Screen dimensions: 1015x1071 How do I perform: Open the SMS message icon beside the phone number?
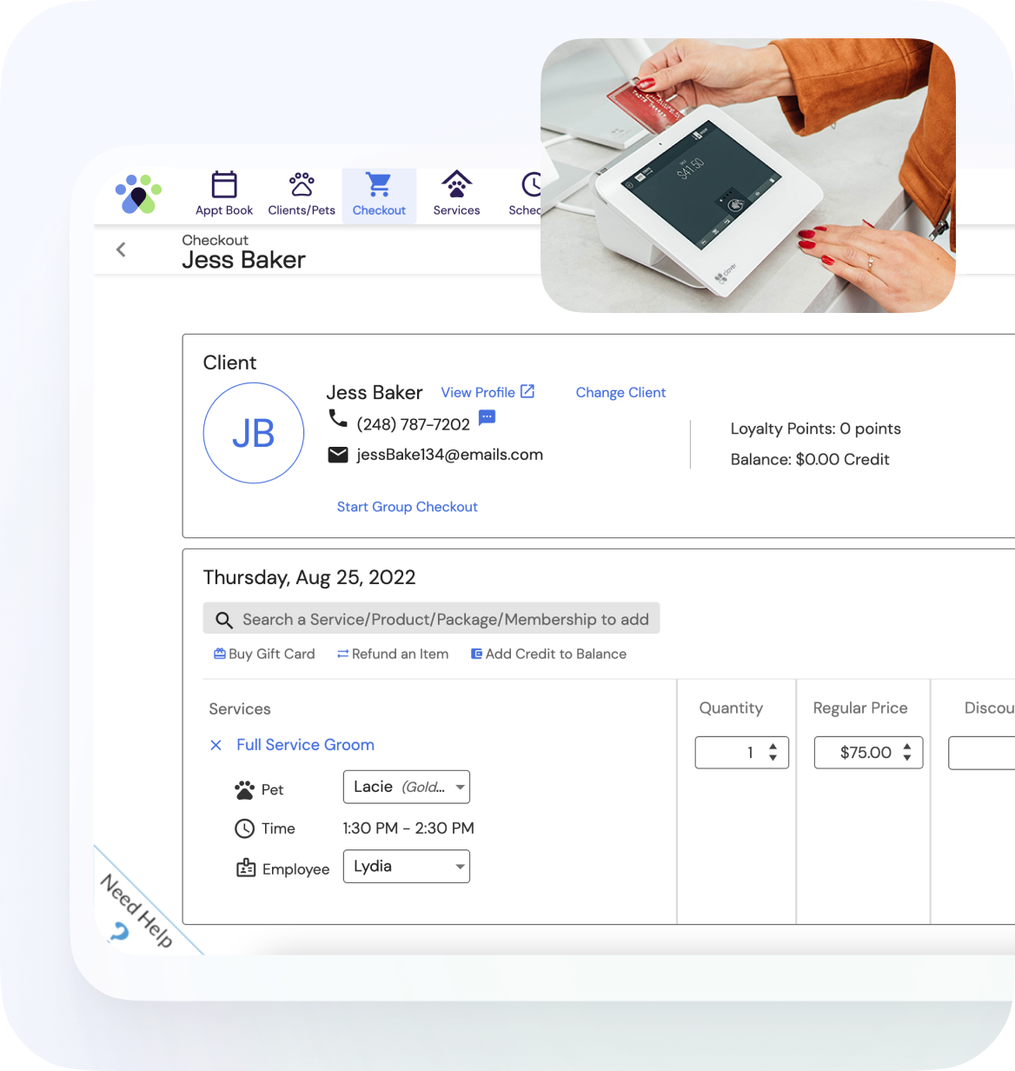click(487, 417)
